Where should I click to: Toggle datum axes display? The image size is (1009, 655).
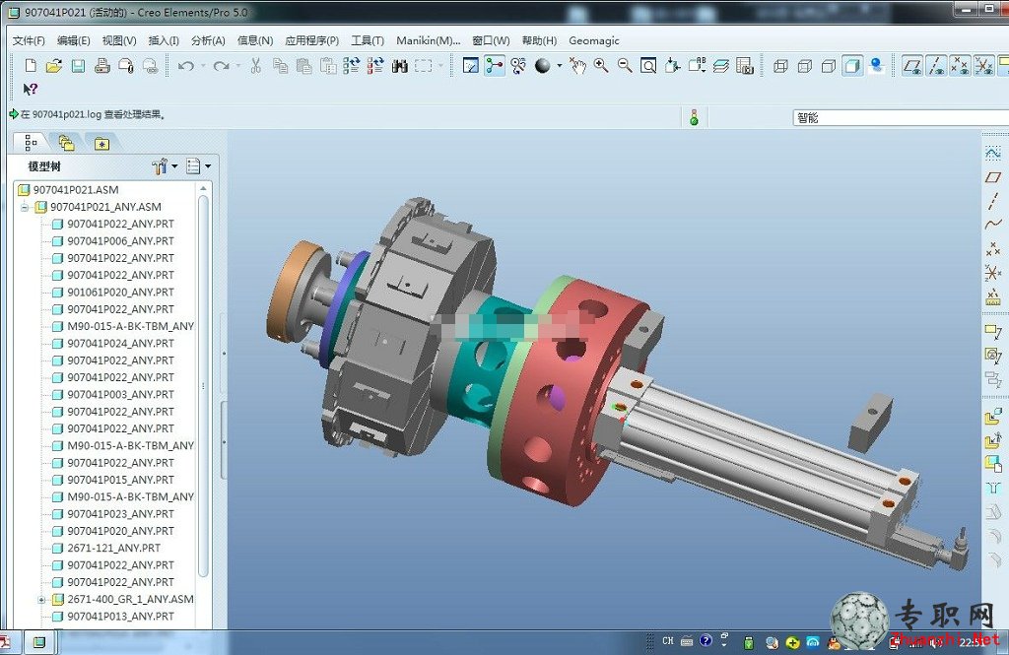tap(936, 66)
